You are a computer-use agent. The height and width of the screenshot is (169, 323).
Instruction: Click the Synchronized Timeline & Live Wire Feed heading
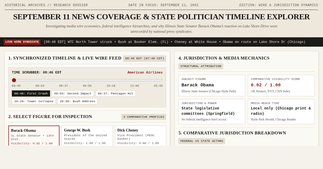click(65, 58)
